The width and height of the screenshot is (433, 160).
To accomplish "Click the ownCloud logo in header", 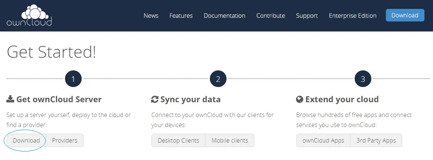I will (29, 16).
